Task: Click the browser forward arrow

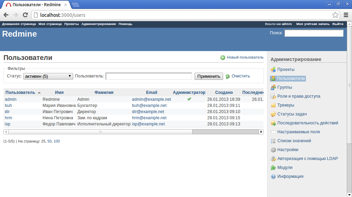Action: (x=16, y=15)
